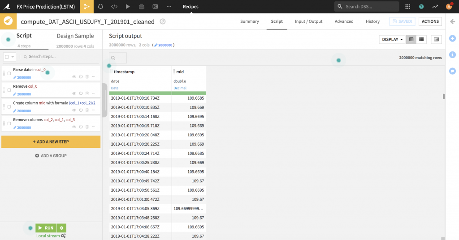Viewport: 459px width, 240px height.
Task: Open the jobs play icon in navbar
Action: tap(128, 6)
